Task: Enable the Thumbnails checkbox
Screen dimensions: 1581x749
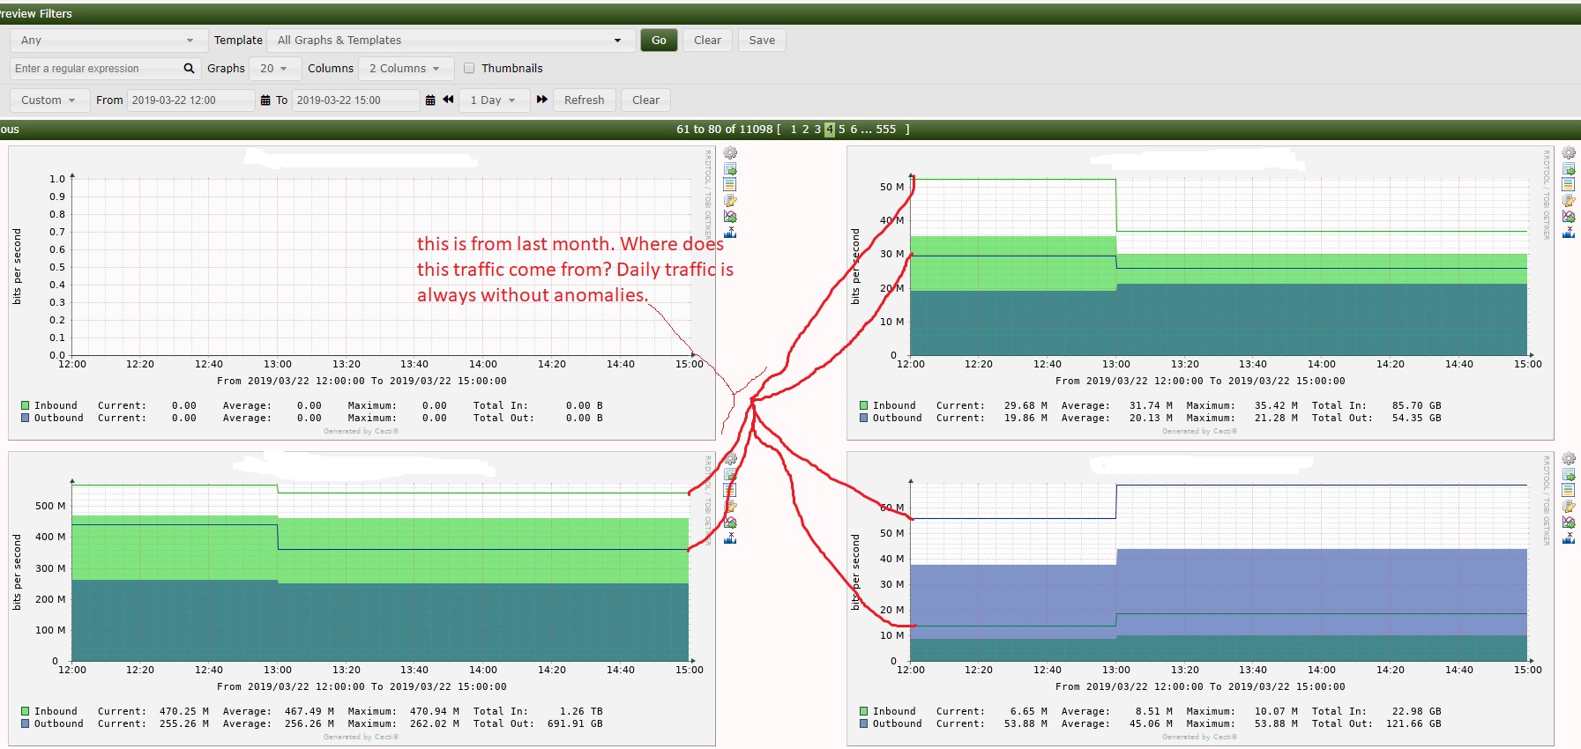Action: click(x=469, y=68)
